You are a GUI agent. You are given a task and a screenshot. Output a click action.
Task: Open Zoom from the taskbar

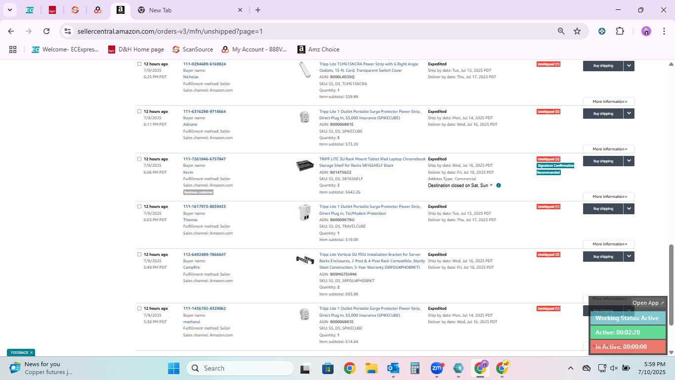coord(437,368)
